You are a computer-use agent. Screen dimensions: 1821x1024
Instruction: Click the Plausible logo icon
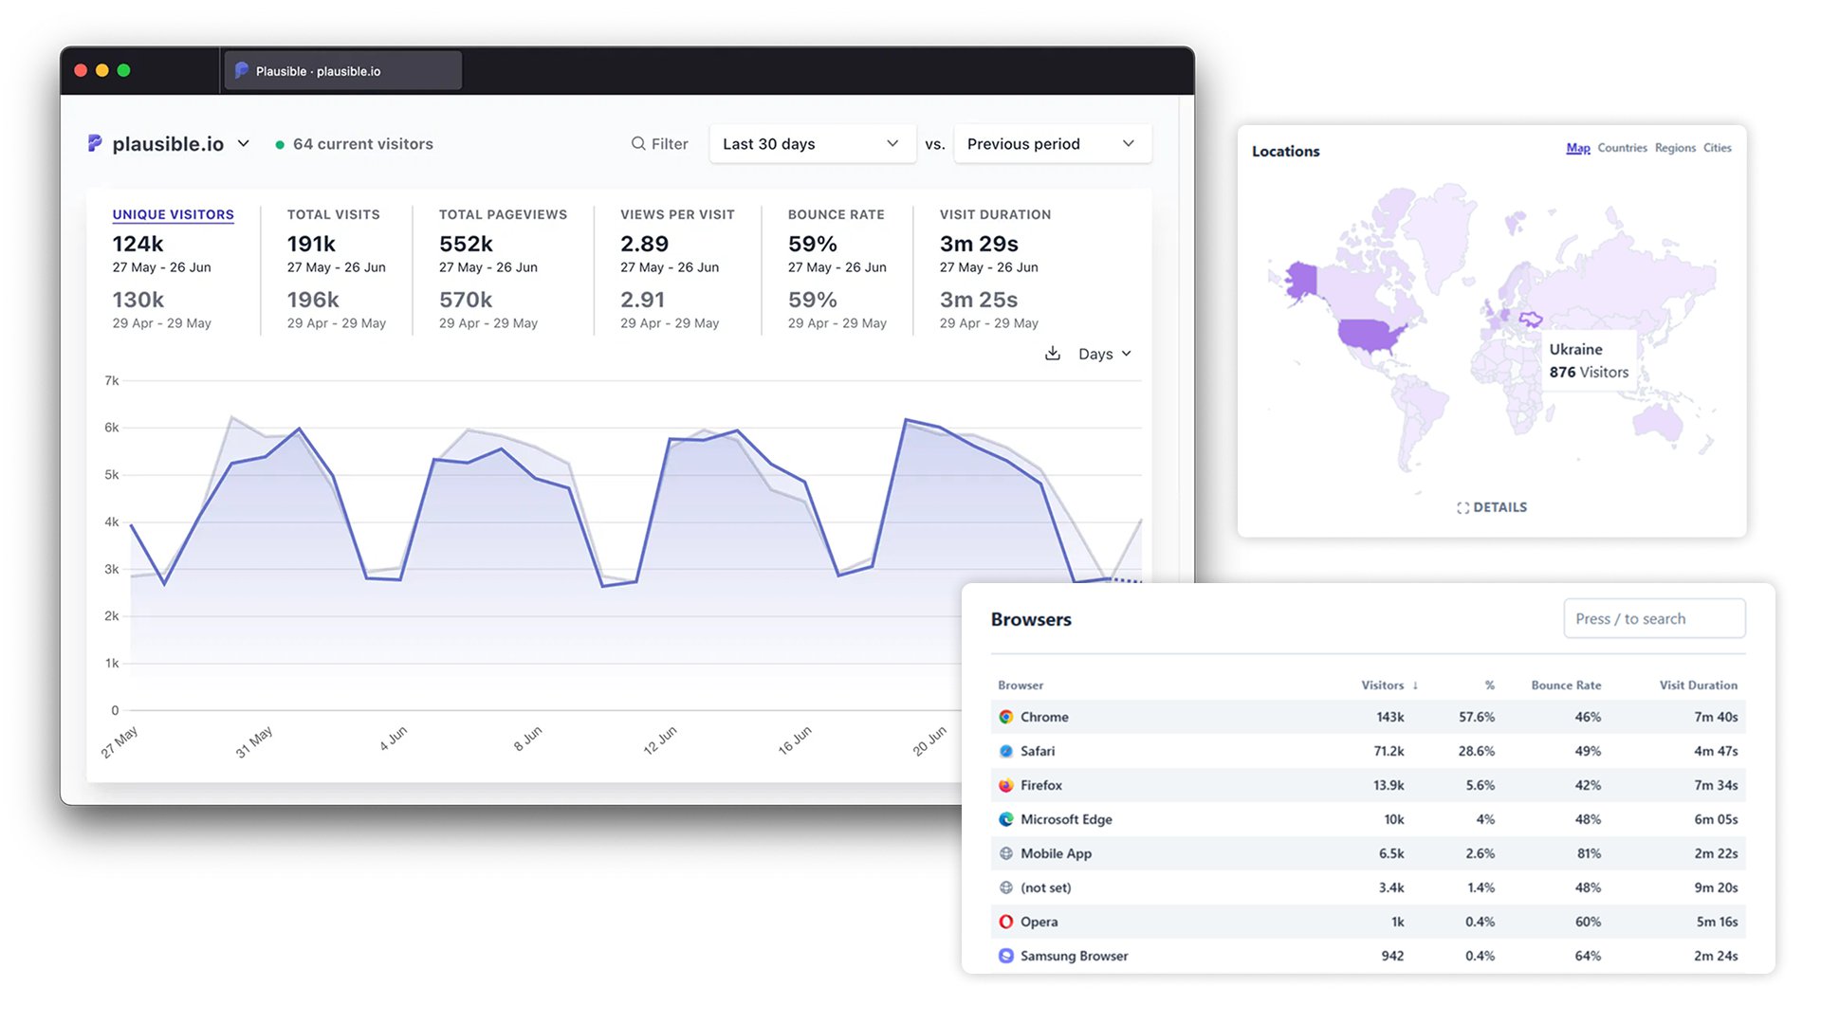[x=94, y=143]
